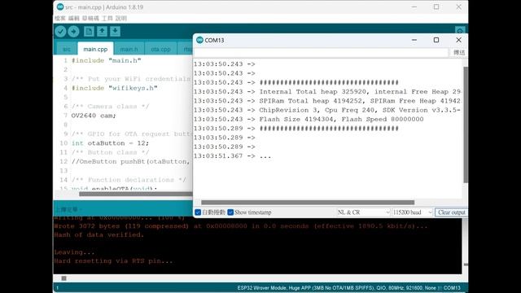Click the ESP32 Wrover Module status bar text
Screen dimensions: 521x293
point(349,288)
